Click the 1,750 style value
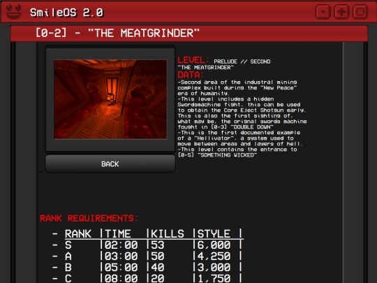This screenshot has width=377, height=283. pos(214,278)
